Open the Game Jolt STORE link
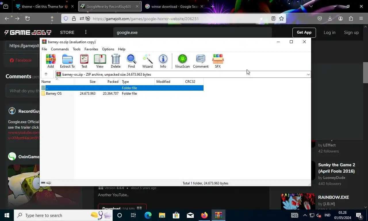 (67, 33)
